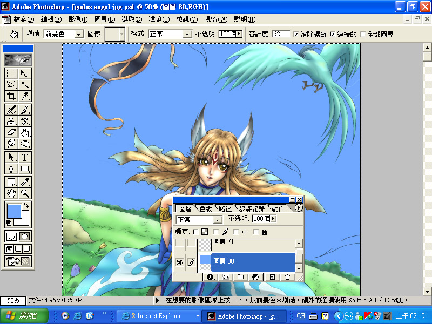
Task: Open the 濾鏡 filter menu
Action: coord(159,19)
